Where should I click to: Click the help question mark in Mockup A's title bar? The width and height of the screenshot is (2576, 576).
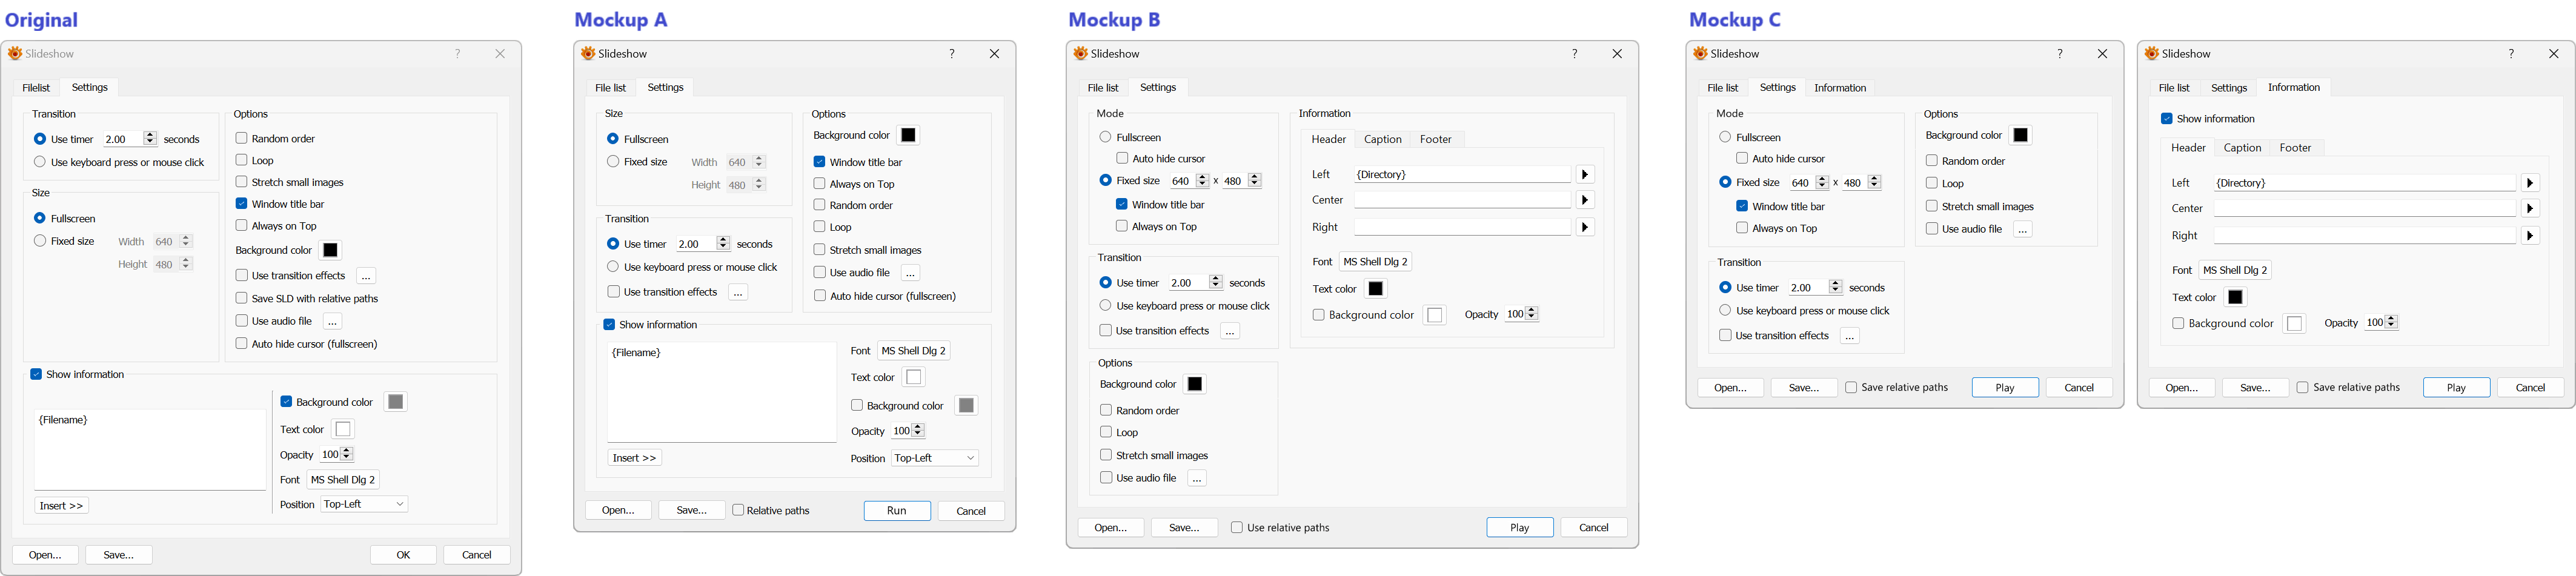pos(951,54)
